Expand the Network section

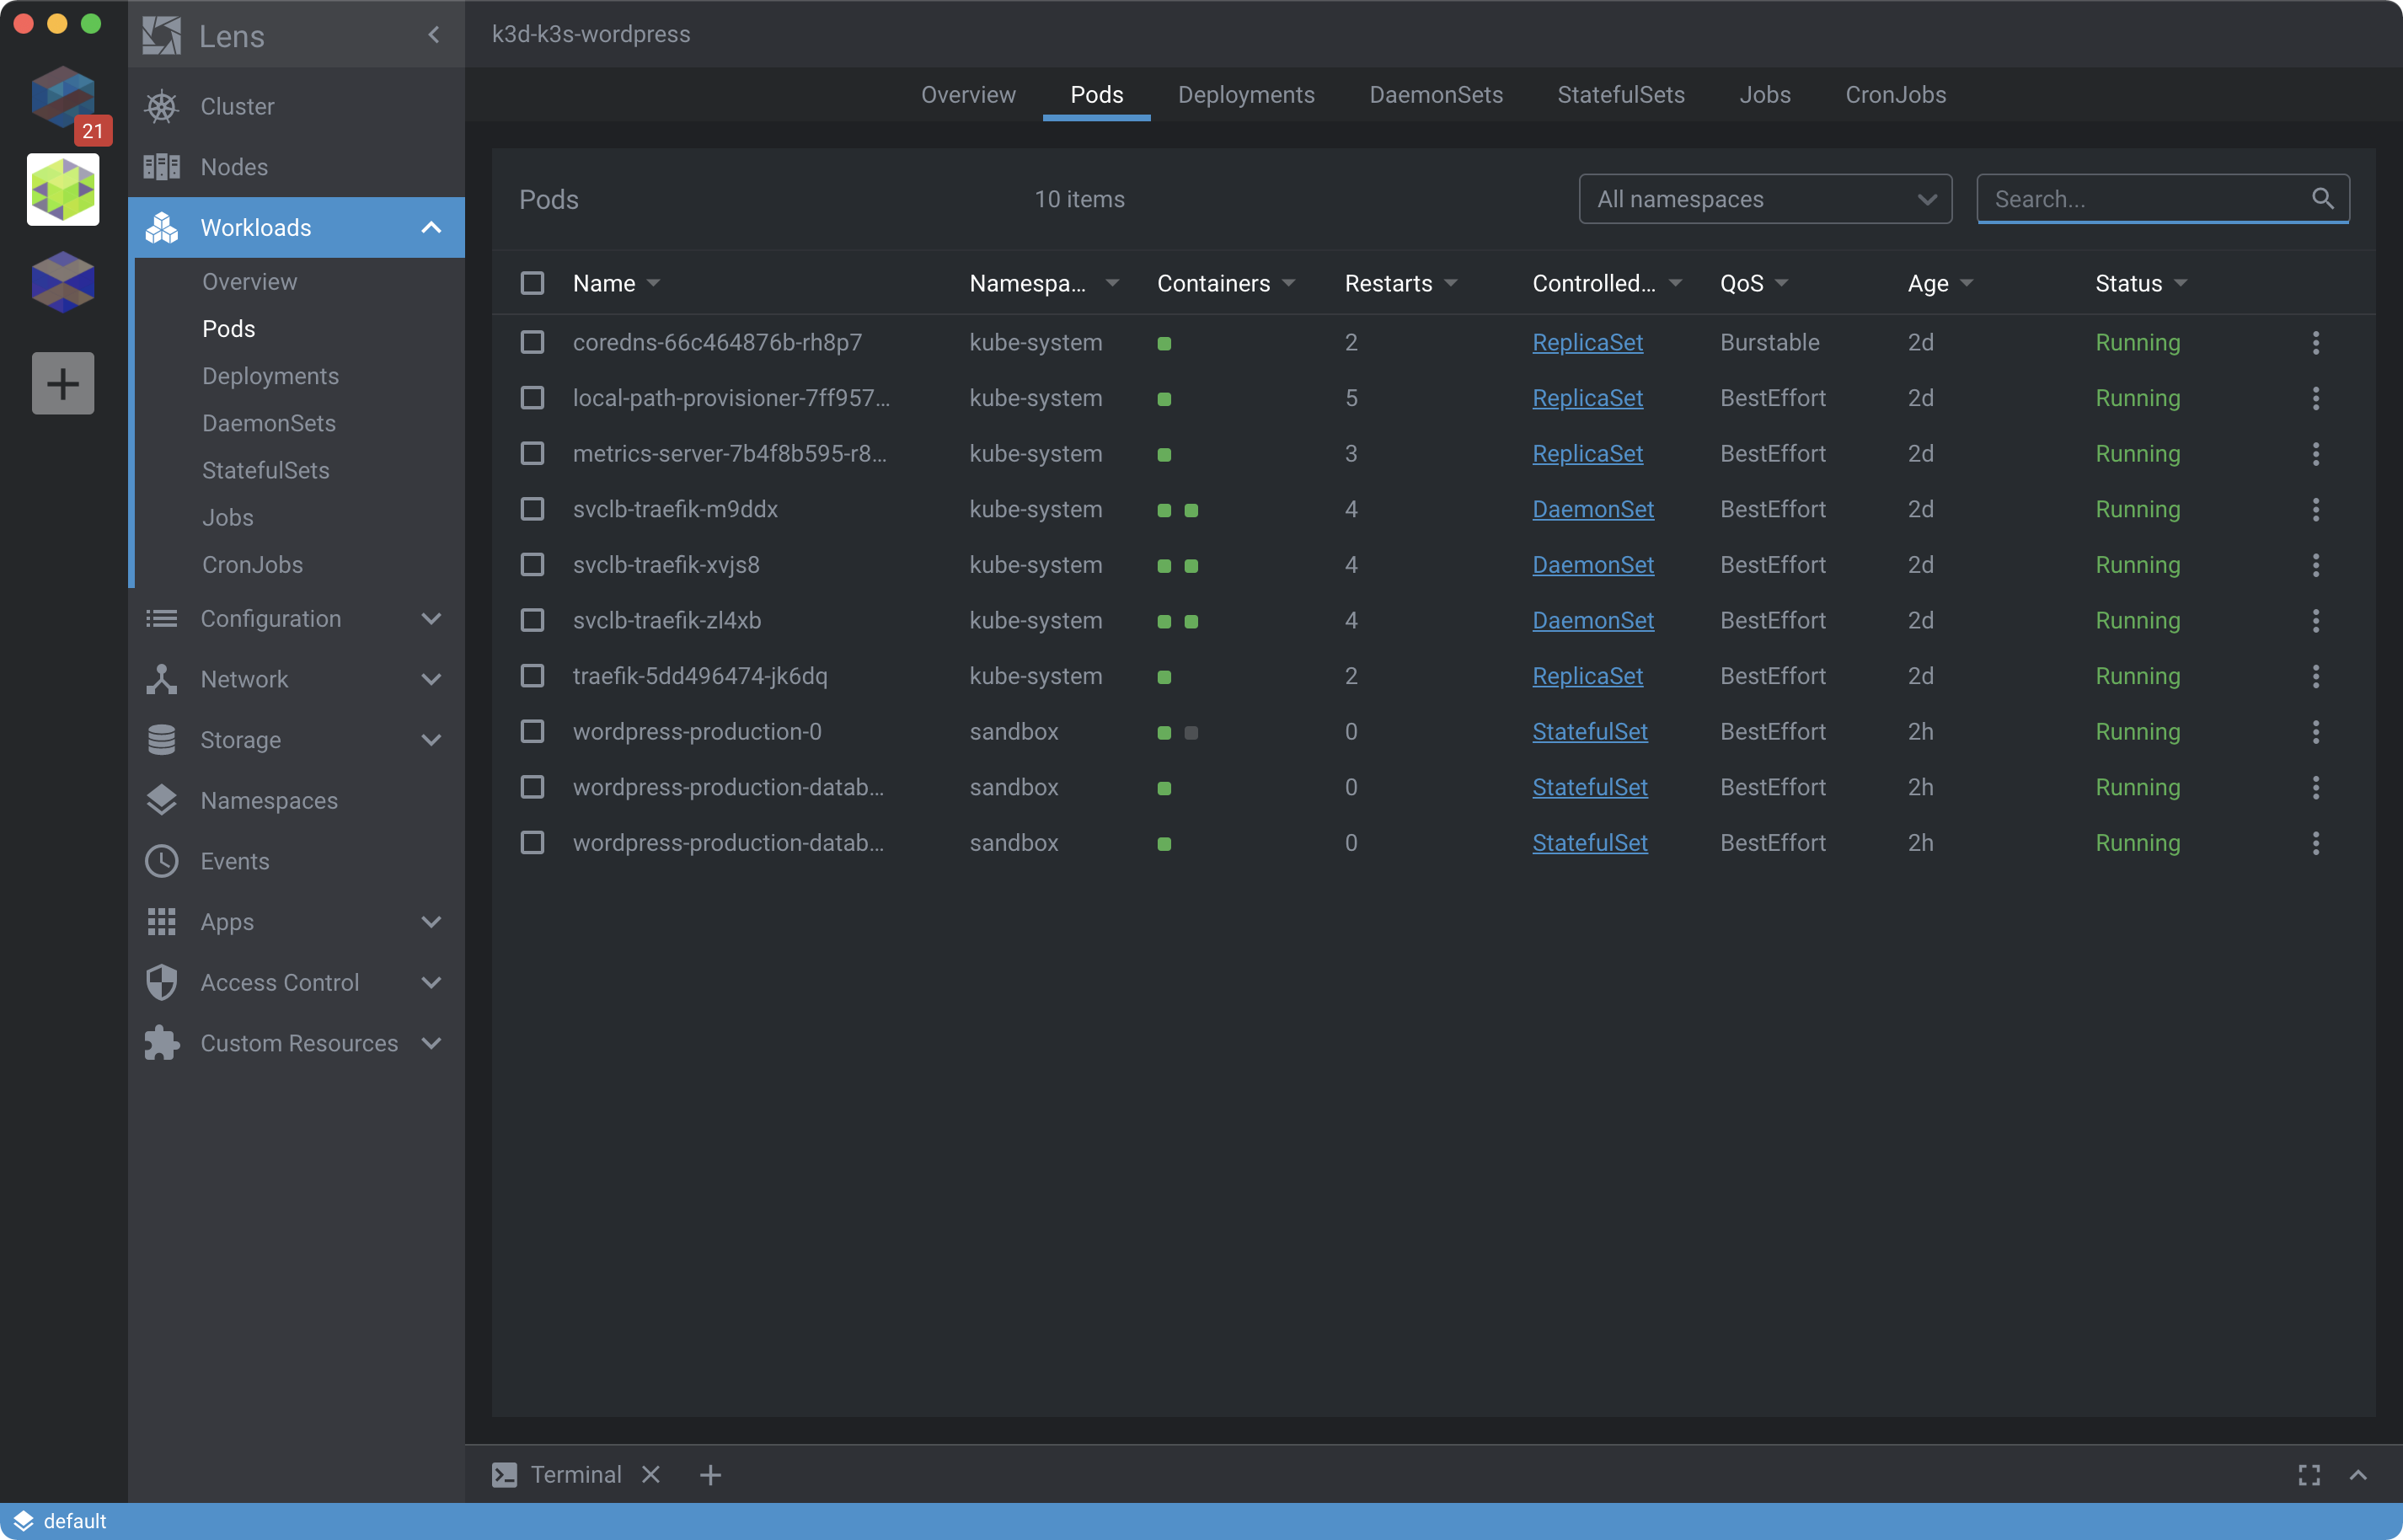(431, 679)
